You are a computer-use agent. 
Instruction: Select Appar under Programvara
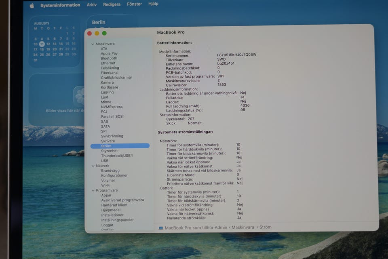[106, 196]
